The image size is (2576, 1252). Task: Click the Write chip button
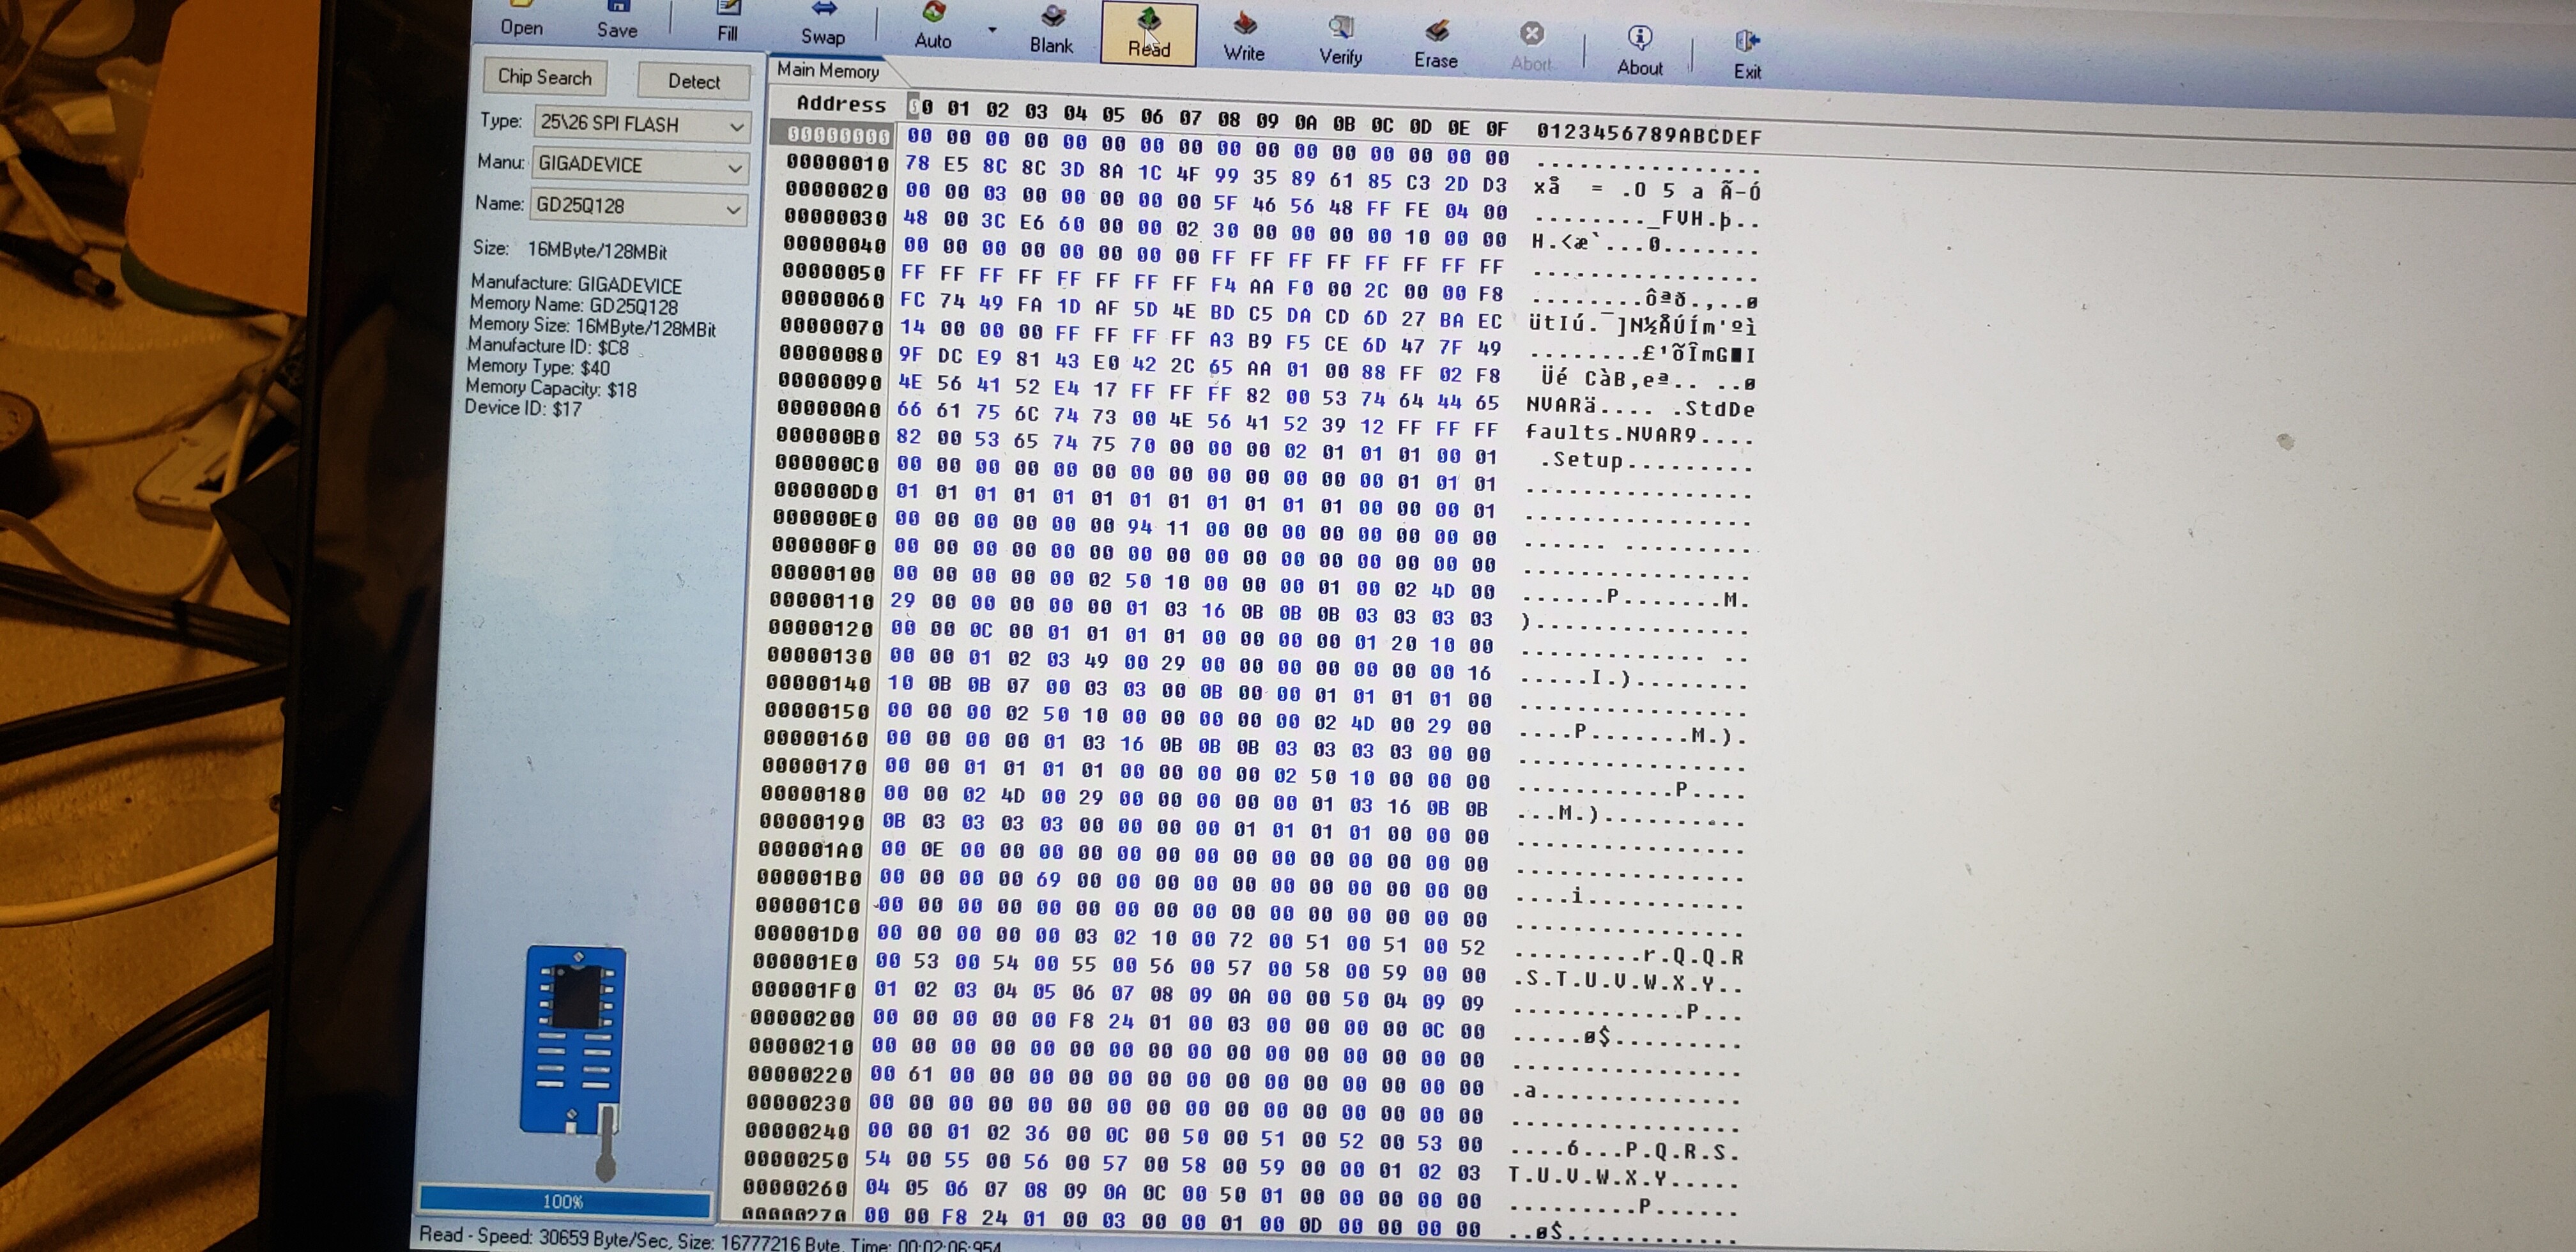[1244, 38]
